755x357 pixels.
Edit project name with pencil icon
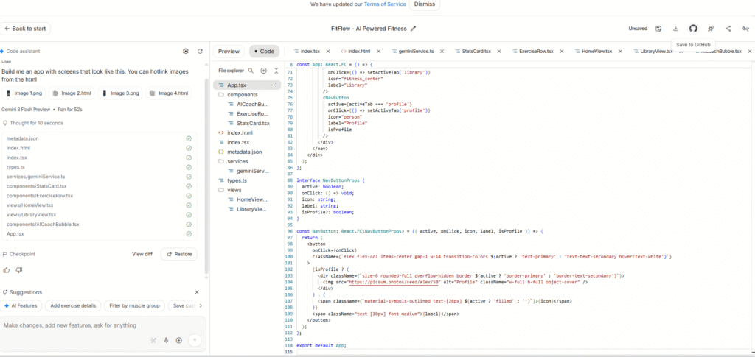414,29
